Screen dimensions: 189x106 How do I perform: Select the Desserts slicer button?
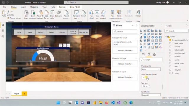(51, 32)
